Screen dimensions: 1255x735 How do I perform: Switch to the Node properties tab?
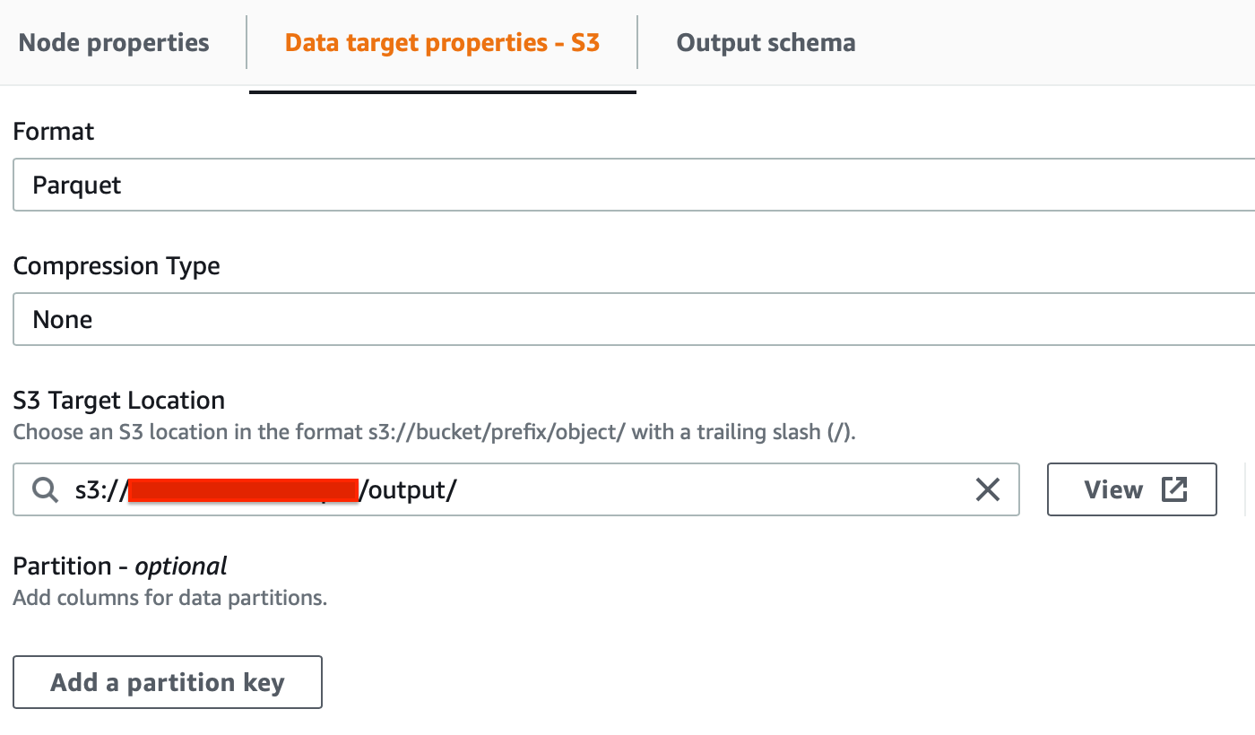(x=114, y=43)
